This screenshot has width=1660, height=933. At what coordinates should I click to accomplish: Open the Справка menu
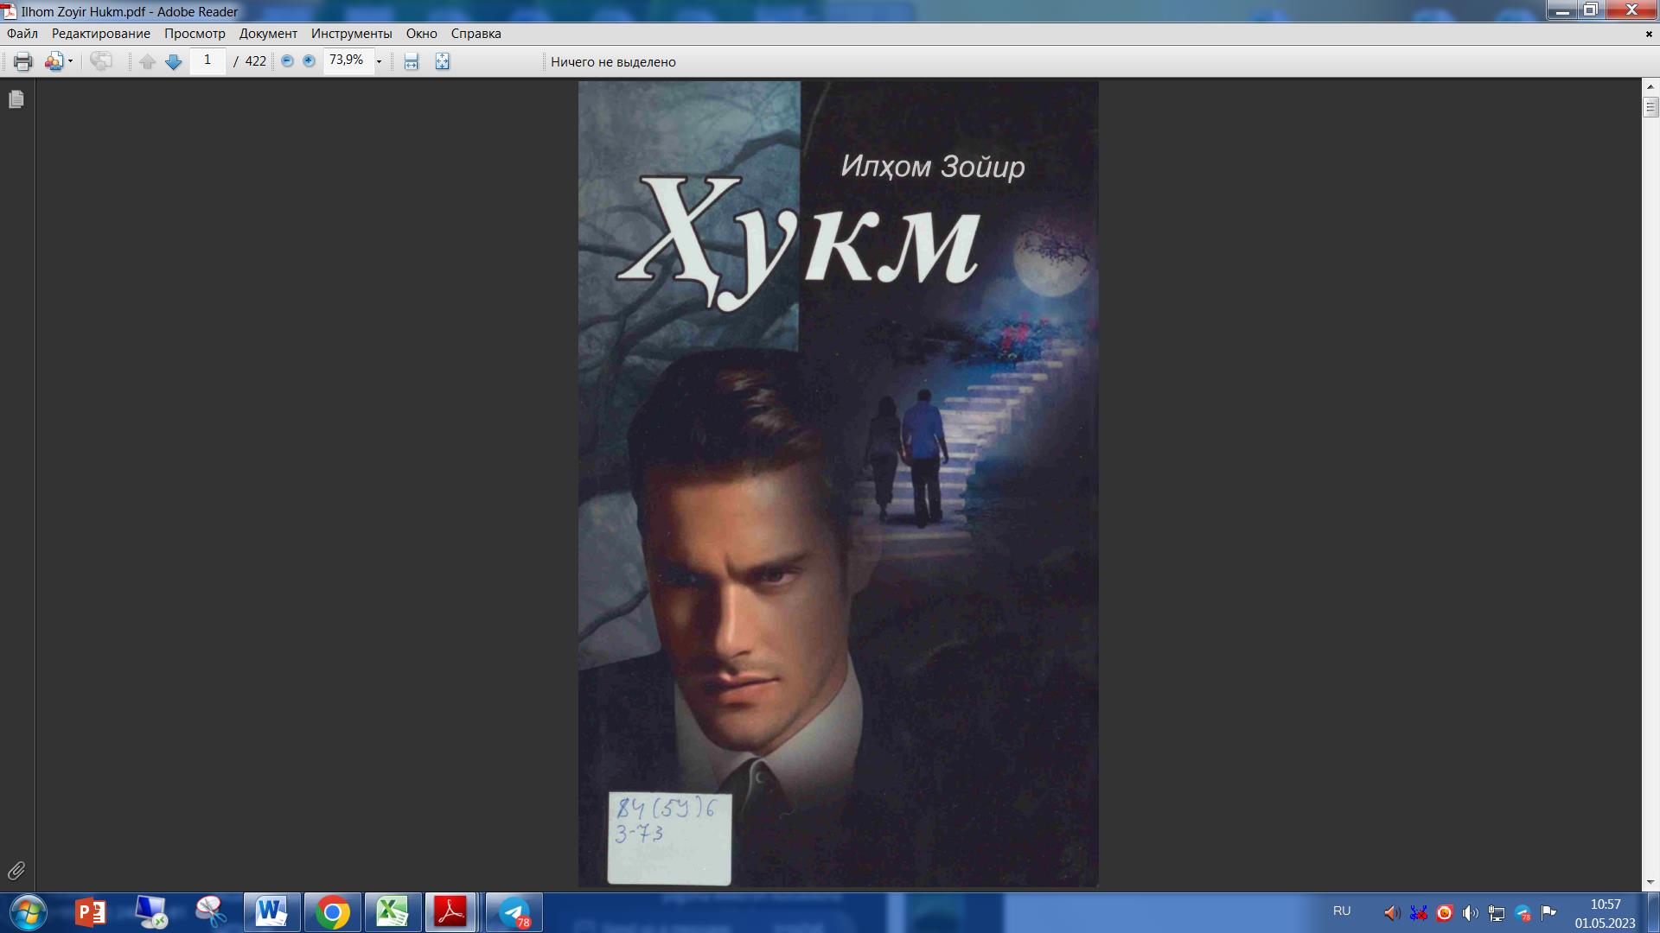point(475,34)
